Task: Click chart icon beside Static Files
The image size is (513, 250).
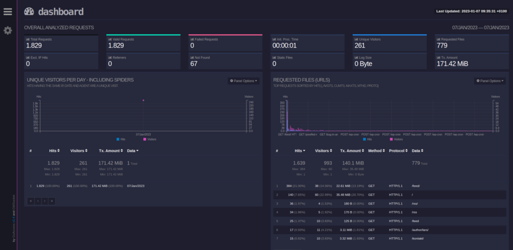Action: [274, 57]
